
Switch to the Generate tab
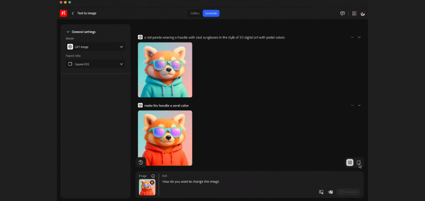tap(211, 13)
